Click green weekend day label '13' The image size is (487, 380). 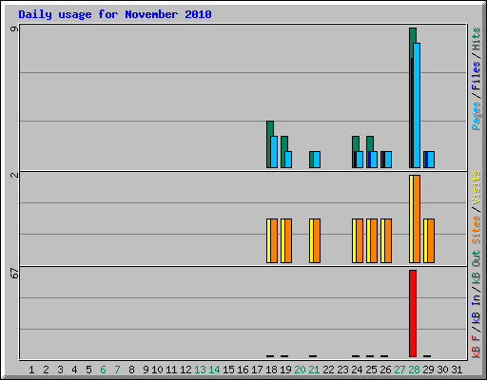pos(200,370)
